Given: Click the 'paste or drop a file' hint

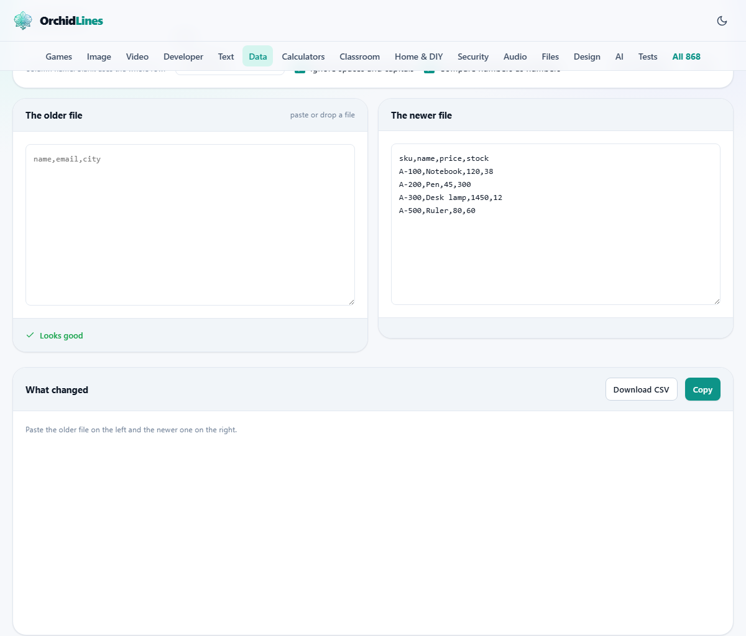Looking at the screenshot, I should tap(323, 115).
